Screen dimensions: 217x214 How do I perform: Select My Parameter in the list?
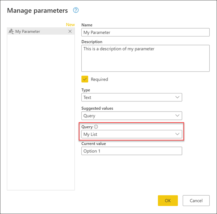[41, 31]
